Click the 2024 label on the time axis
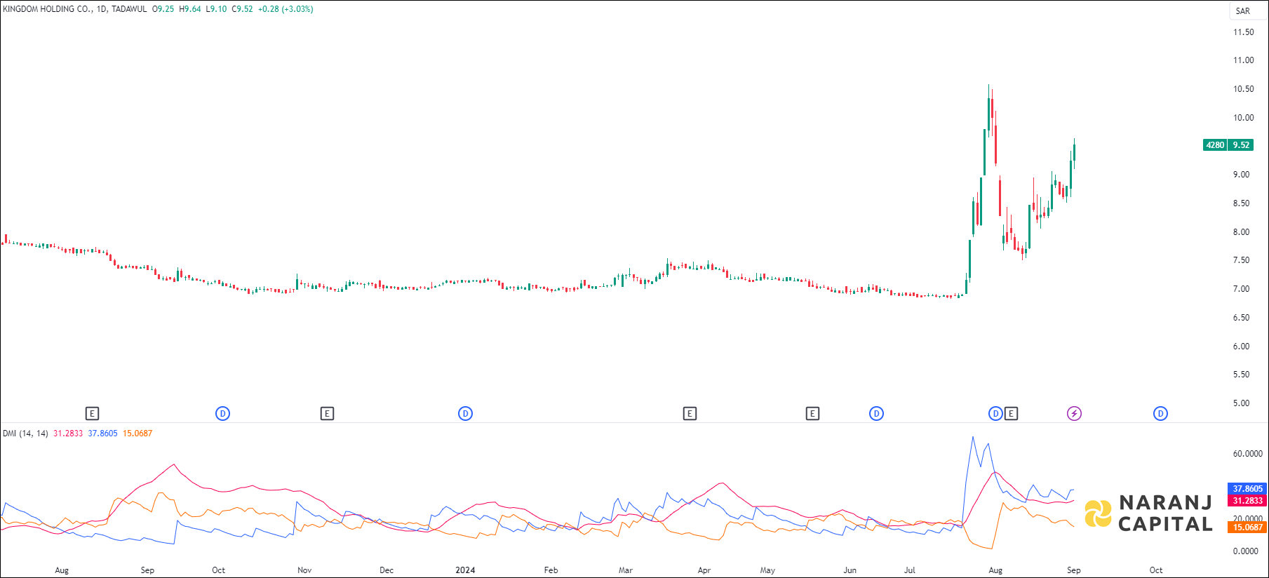The width and height of the screenshot is (1269, 578). 465,570
